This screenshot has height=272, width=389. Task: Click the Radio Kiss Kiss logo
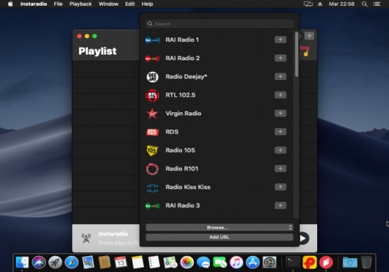coord(153,188)
